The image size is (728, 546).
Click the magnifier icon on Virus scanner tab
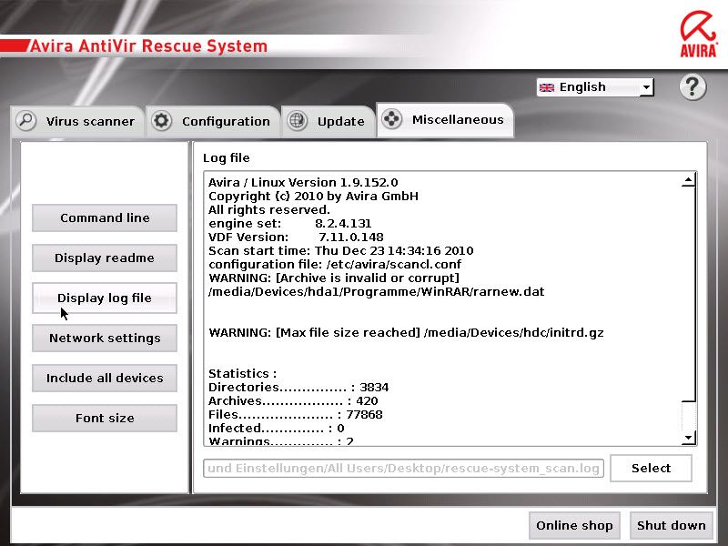click(26, 121)
